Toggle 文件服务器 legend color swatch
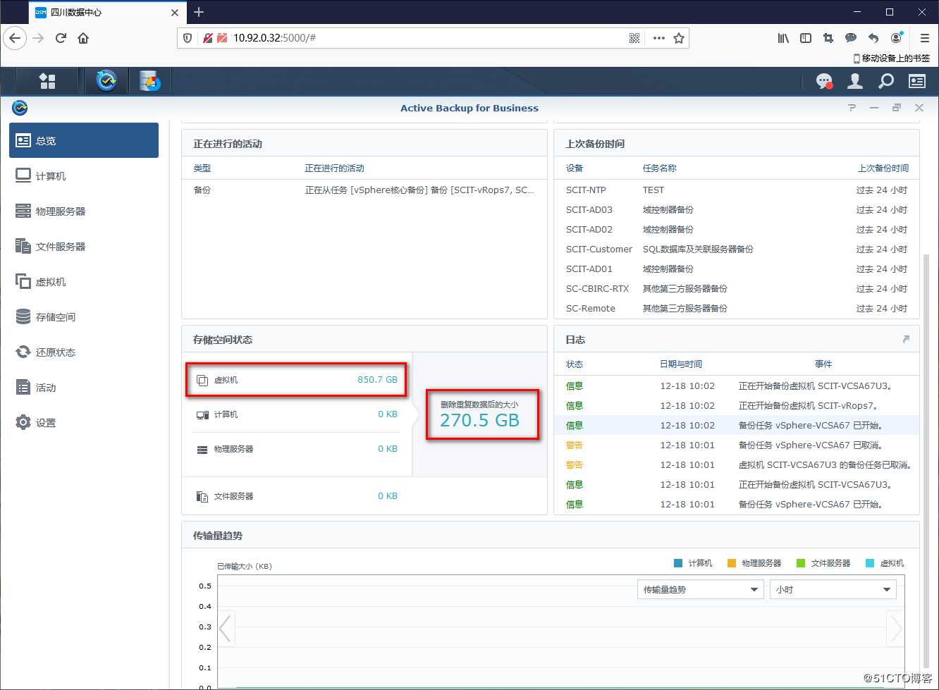This screenshot has width=939, height=690. [x=801, y=563]
